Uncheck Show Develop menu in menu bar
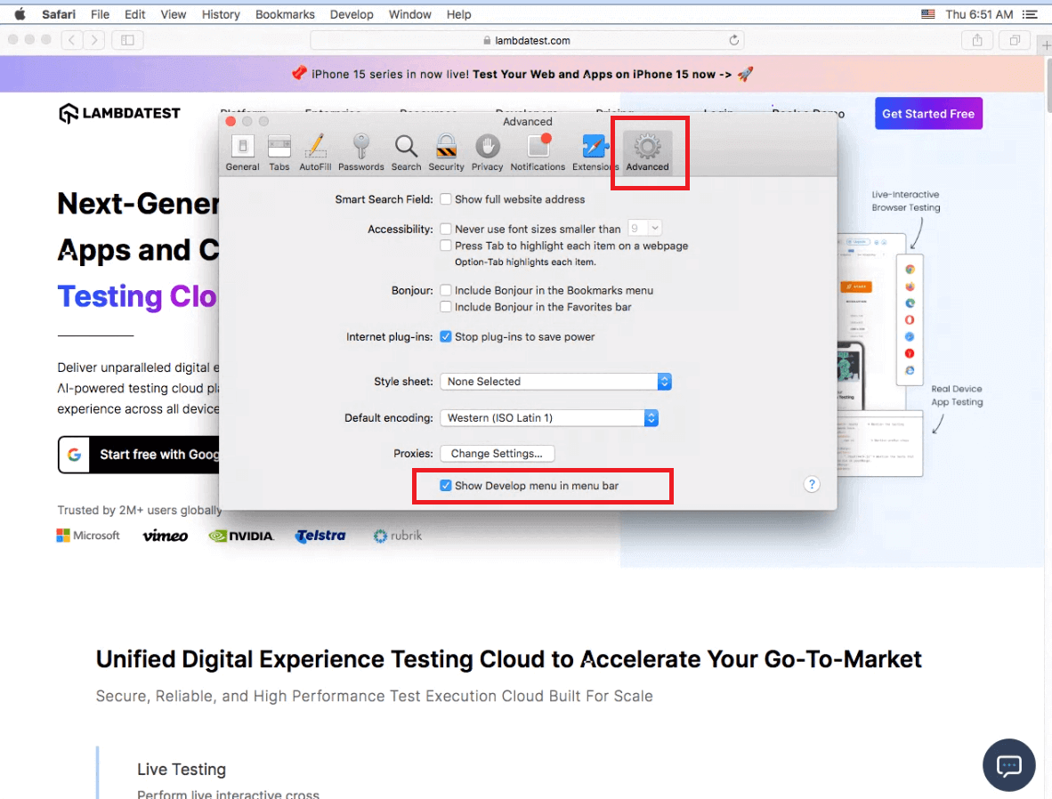The width and height of the screenshot is (1052, 799). click(446, 486)
